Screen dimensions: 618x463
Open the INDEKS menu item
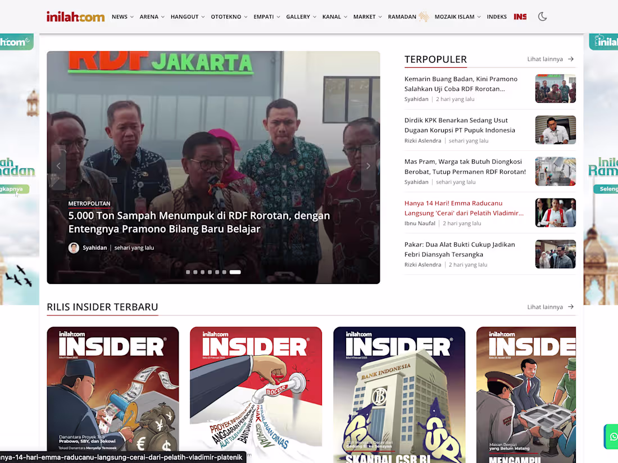tap(497, 16)
